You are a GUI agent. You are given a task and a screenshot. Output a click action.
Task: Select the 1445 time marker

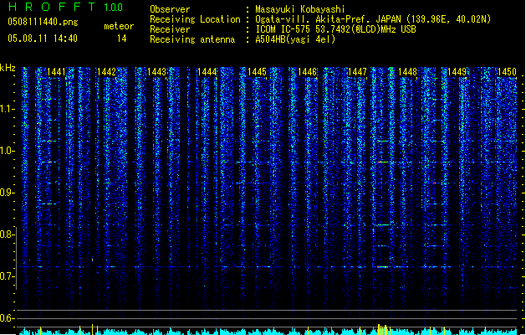257,72
